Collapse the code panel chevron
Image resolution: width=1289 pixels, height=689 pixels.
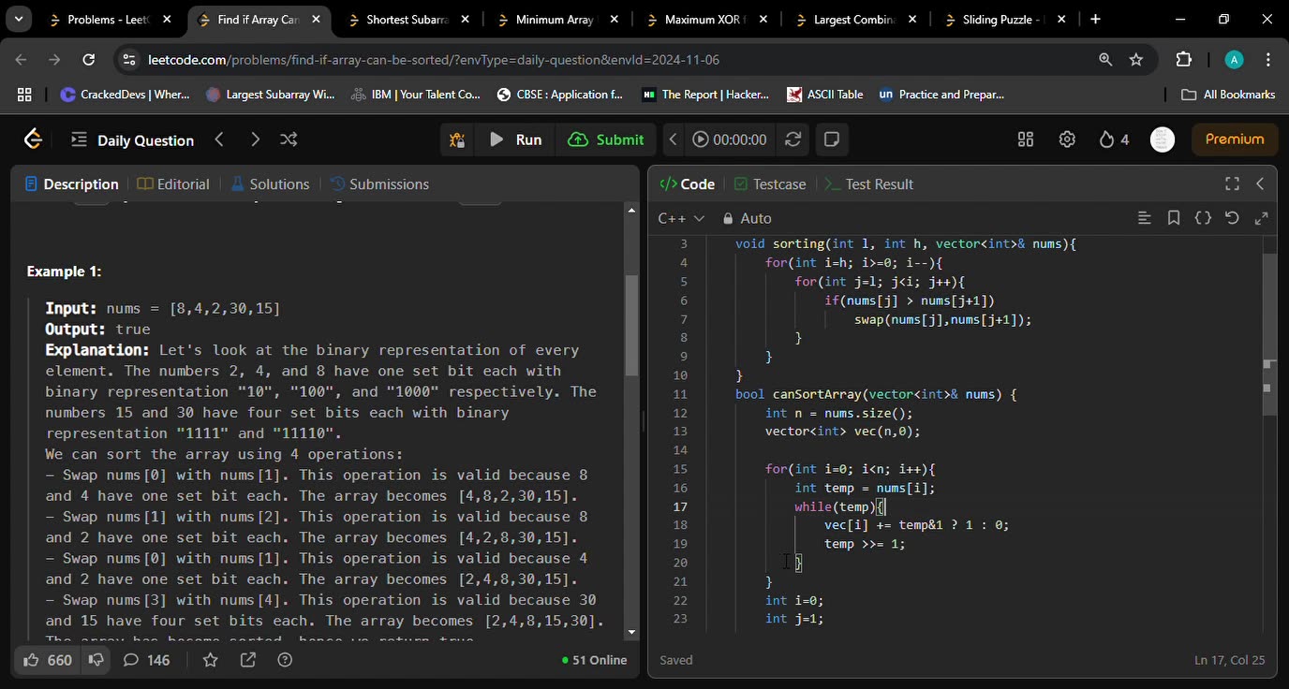1260,184
